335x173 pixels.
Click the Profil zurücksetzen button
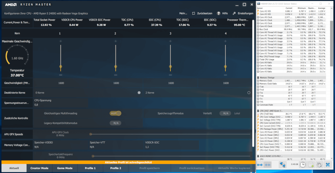[192, 168]
